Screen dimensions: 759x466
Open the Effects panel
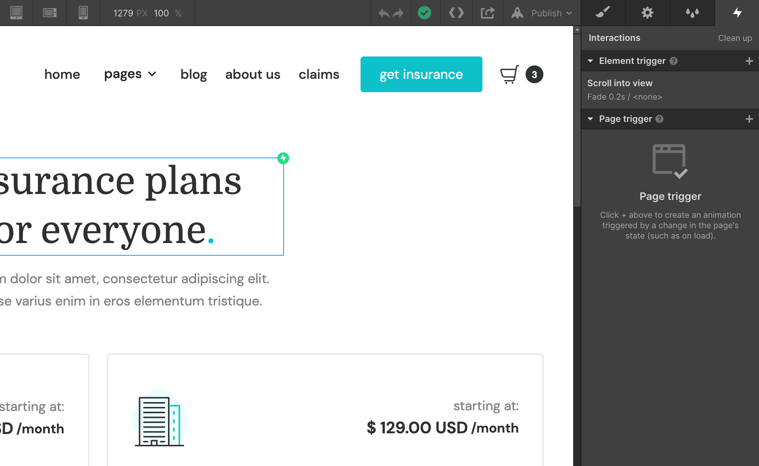pyautogui.click(x=692, y=13)
